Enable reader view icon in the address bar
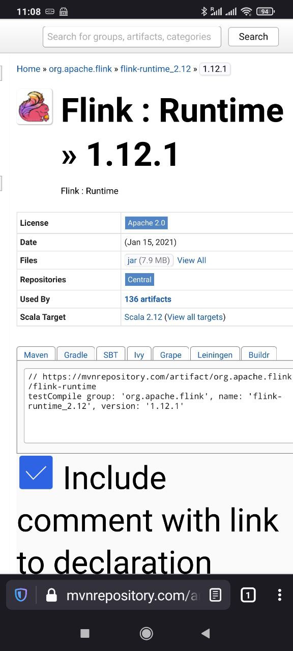Viewport: 293px width, 651px height. [x=216, y=595]
